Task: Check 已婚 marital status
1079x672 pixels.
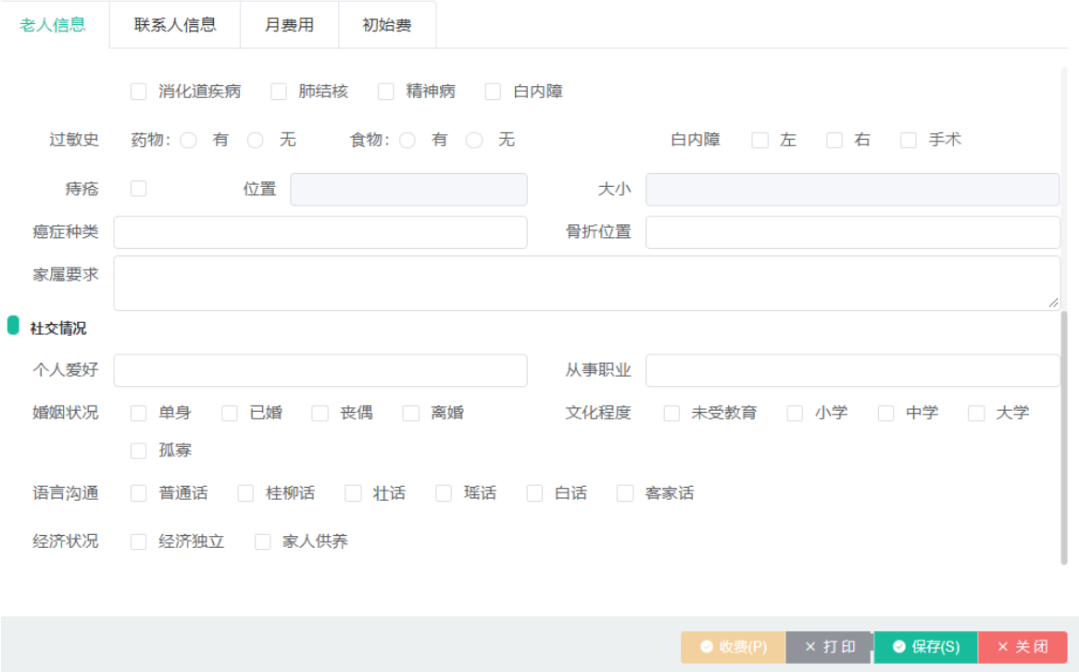Action: click(229, 414)
